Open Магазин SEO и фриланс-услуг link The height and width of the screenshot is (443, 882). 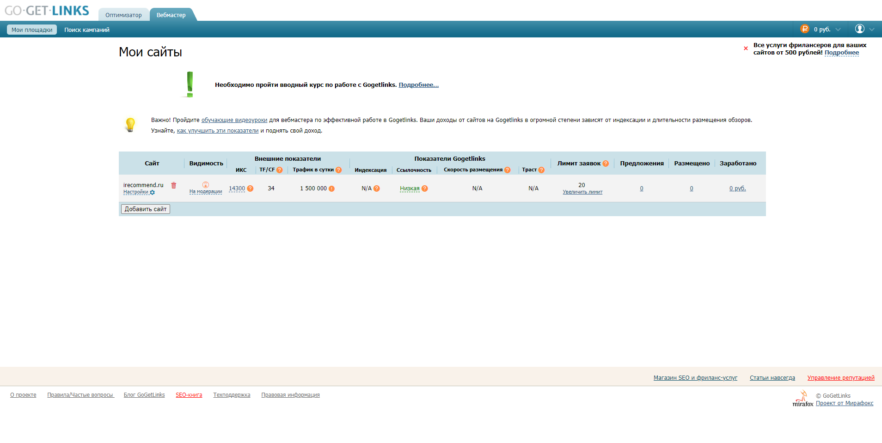tap(695, 378)
